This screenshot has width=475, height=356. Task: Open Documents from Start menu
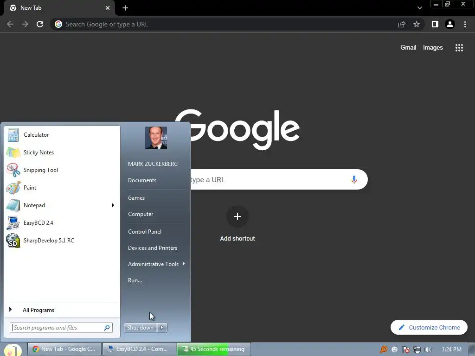coord(142,180)
